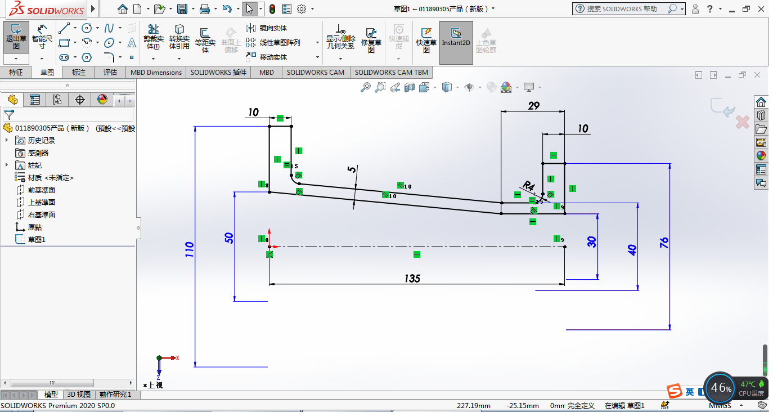Open dropdown next to 移动实体
The image size is (773, 412).
click(317, 57)
